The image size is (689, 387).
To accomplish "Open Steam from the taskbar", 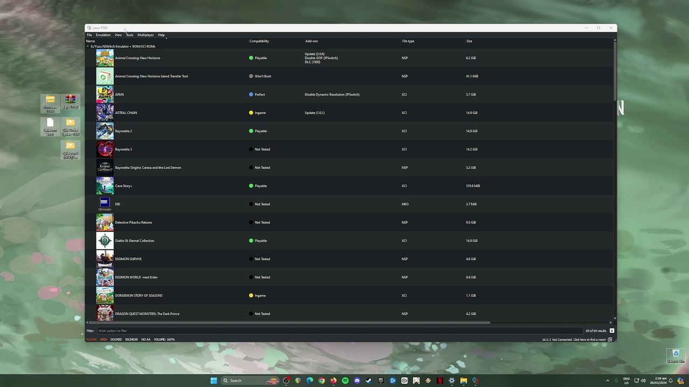I will 369,381.
